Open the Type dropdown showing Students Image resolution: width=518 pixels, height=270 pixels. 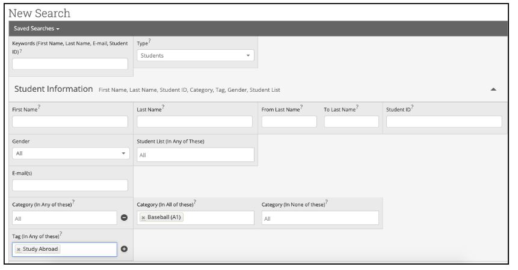(x=196, y=55)
